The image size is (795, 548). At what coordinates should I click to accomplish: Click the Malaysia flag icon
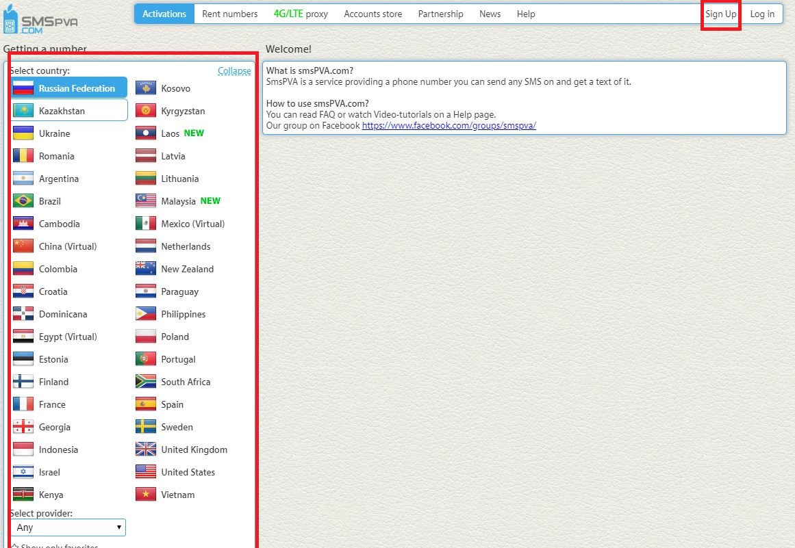click(146, 201)
